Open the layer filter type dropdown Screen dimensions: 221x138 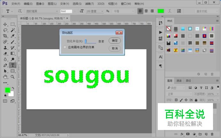point(176,88)
